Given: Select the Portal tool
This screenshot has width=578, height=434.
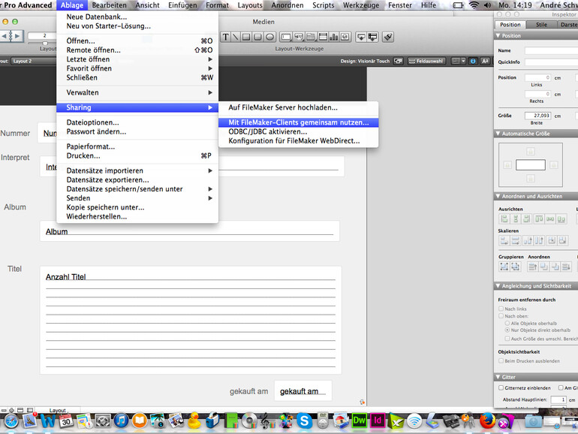Looking at the screenshot, I should [x=323, y=37].
